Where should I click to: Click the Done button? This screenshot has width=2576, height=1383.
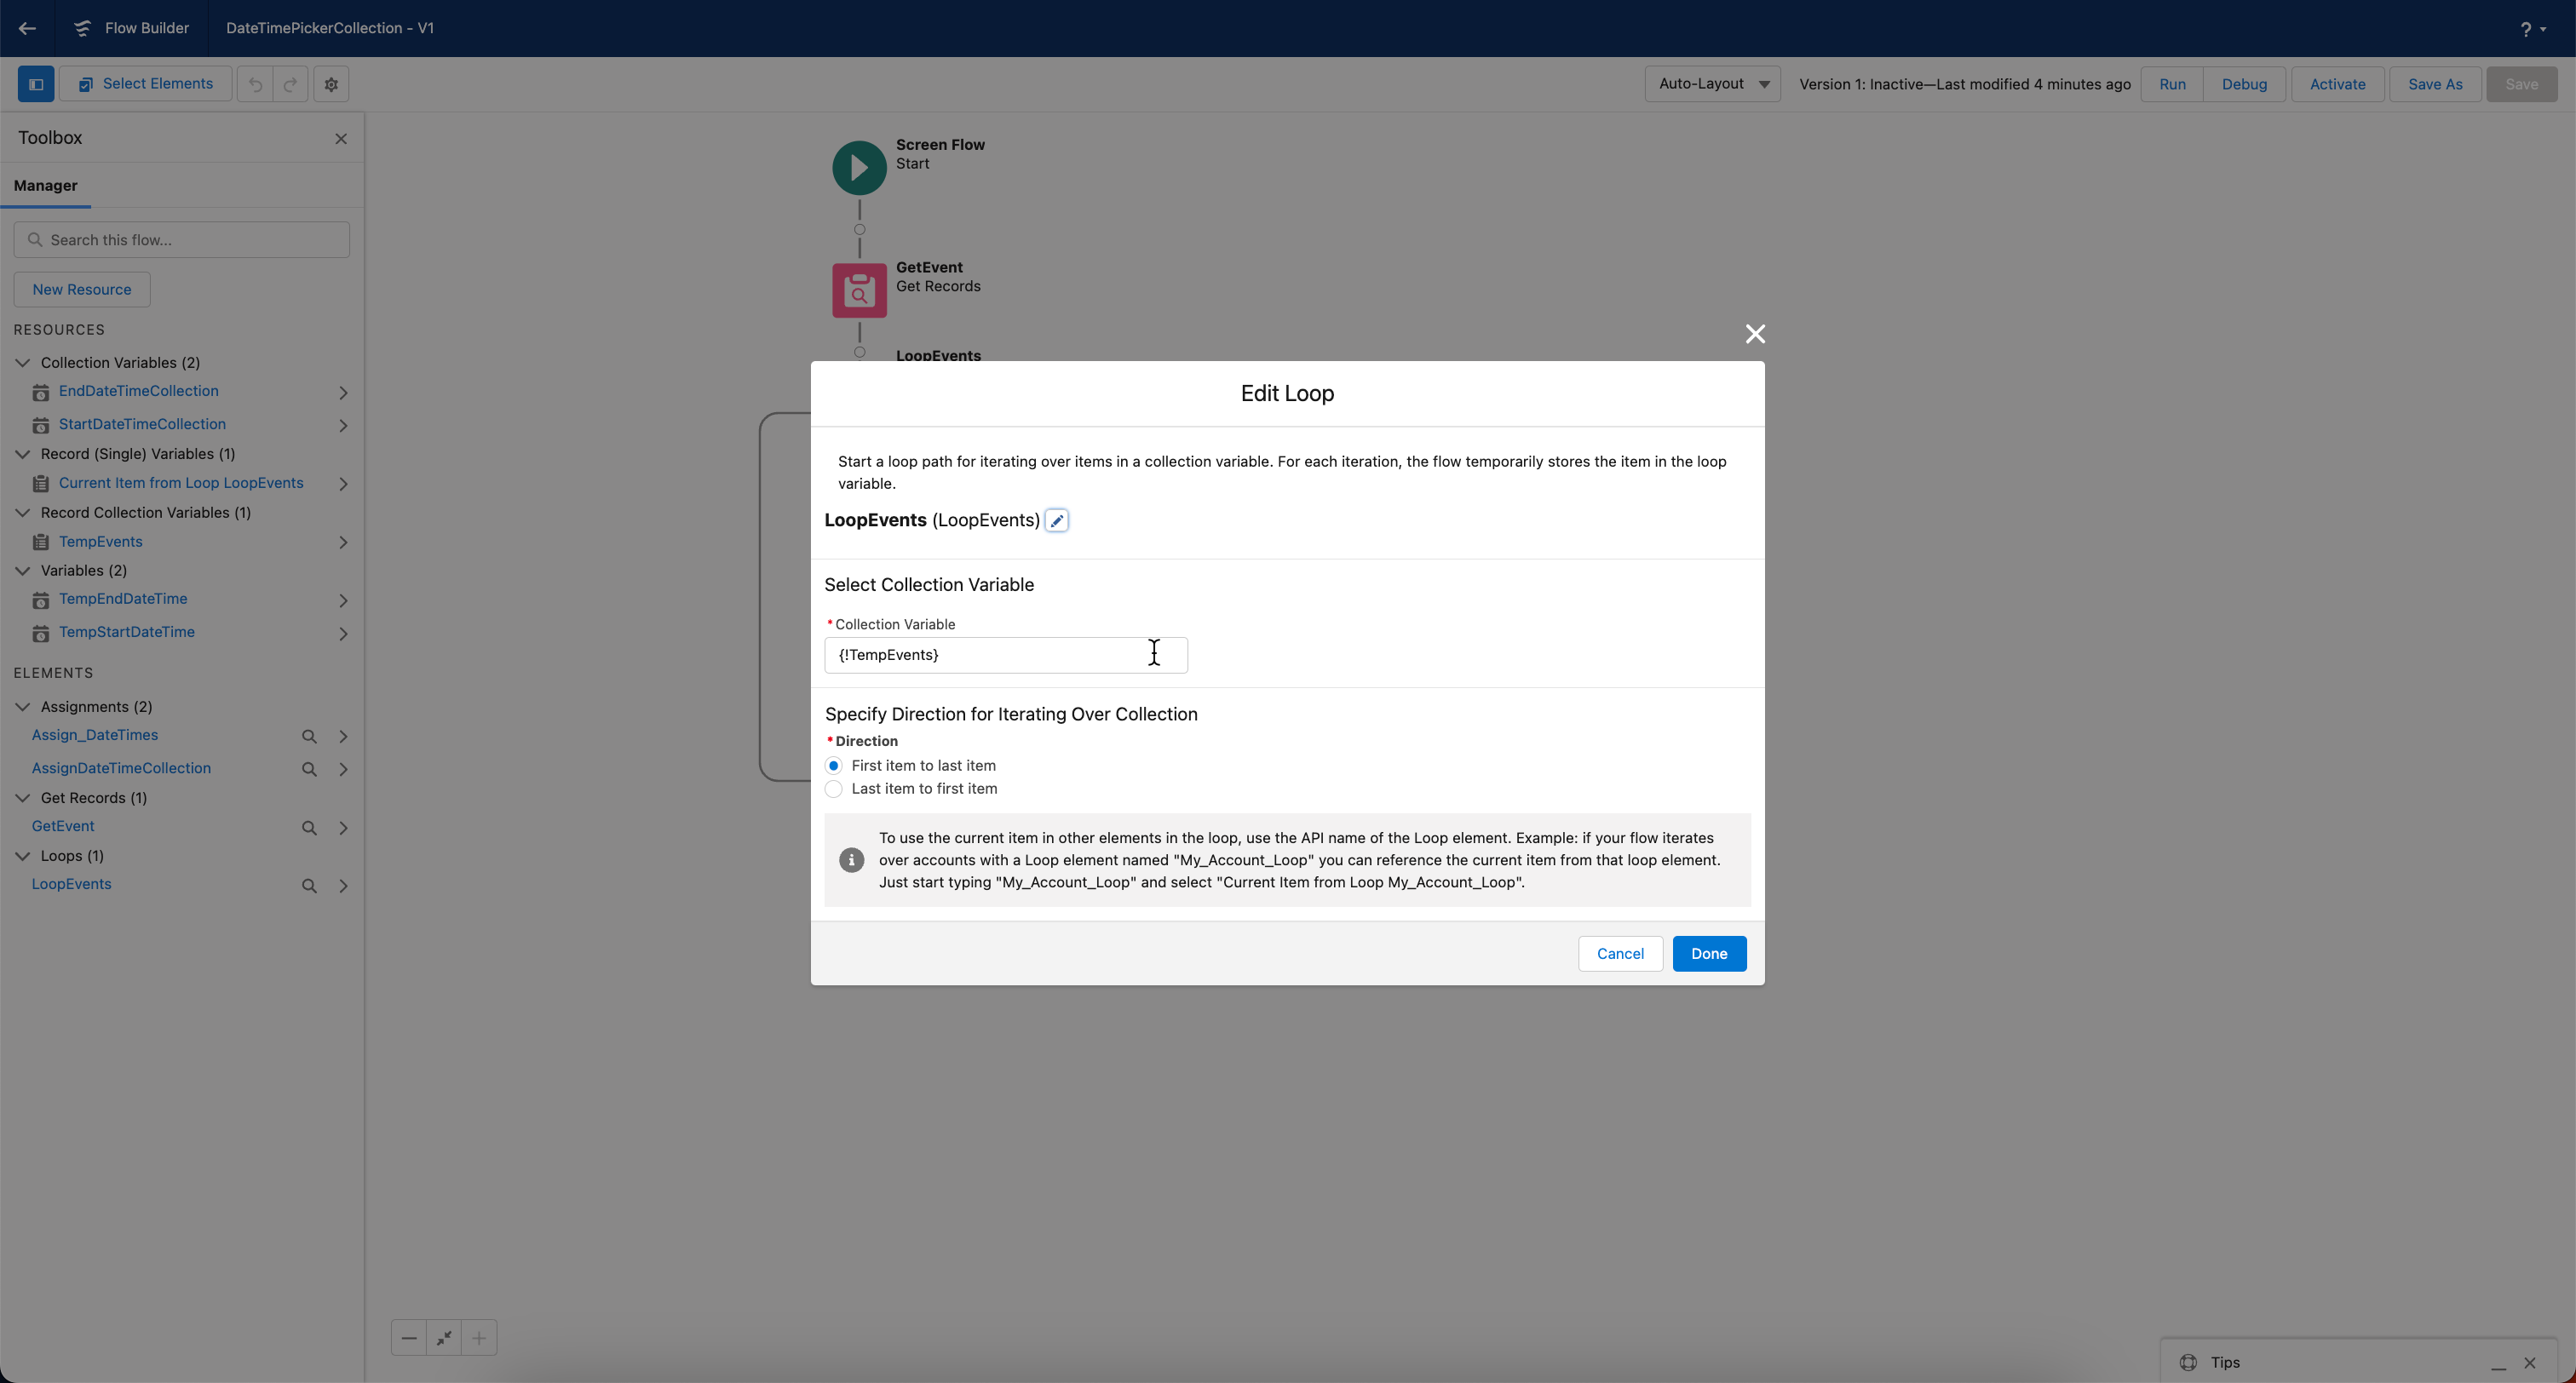(1708, 954)
